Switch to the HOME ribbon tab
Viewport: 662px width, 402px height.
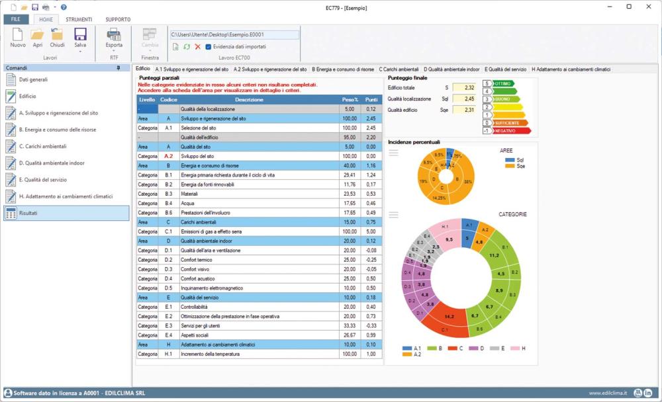click(x=46, y=19)
